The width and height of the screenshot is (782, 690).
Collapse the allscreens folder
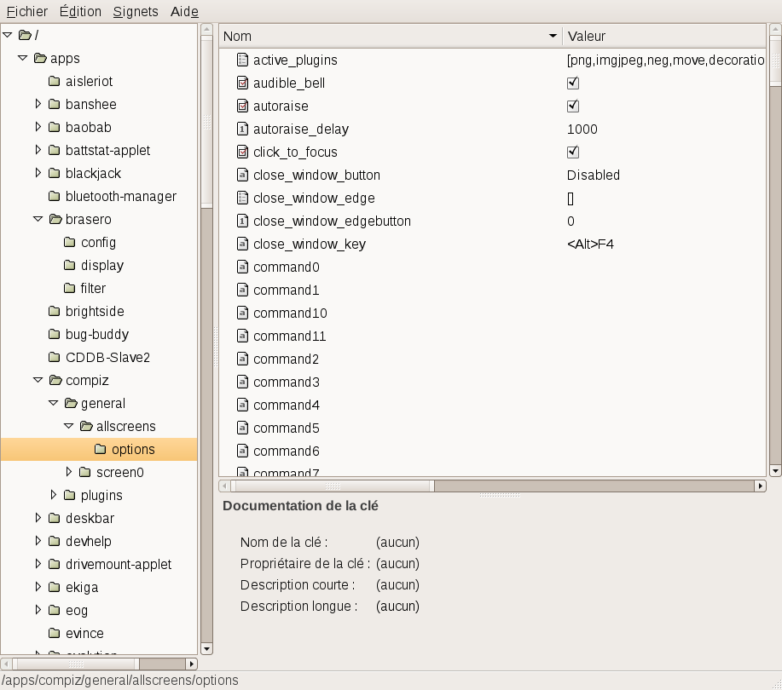point(69,426)
